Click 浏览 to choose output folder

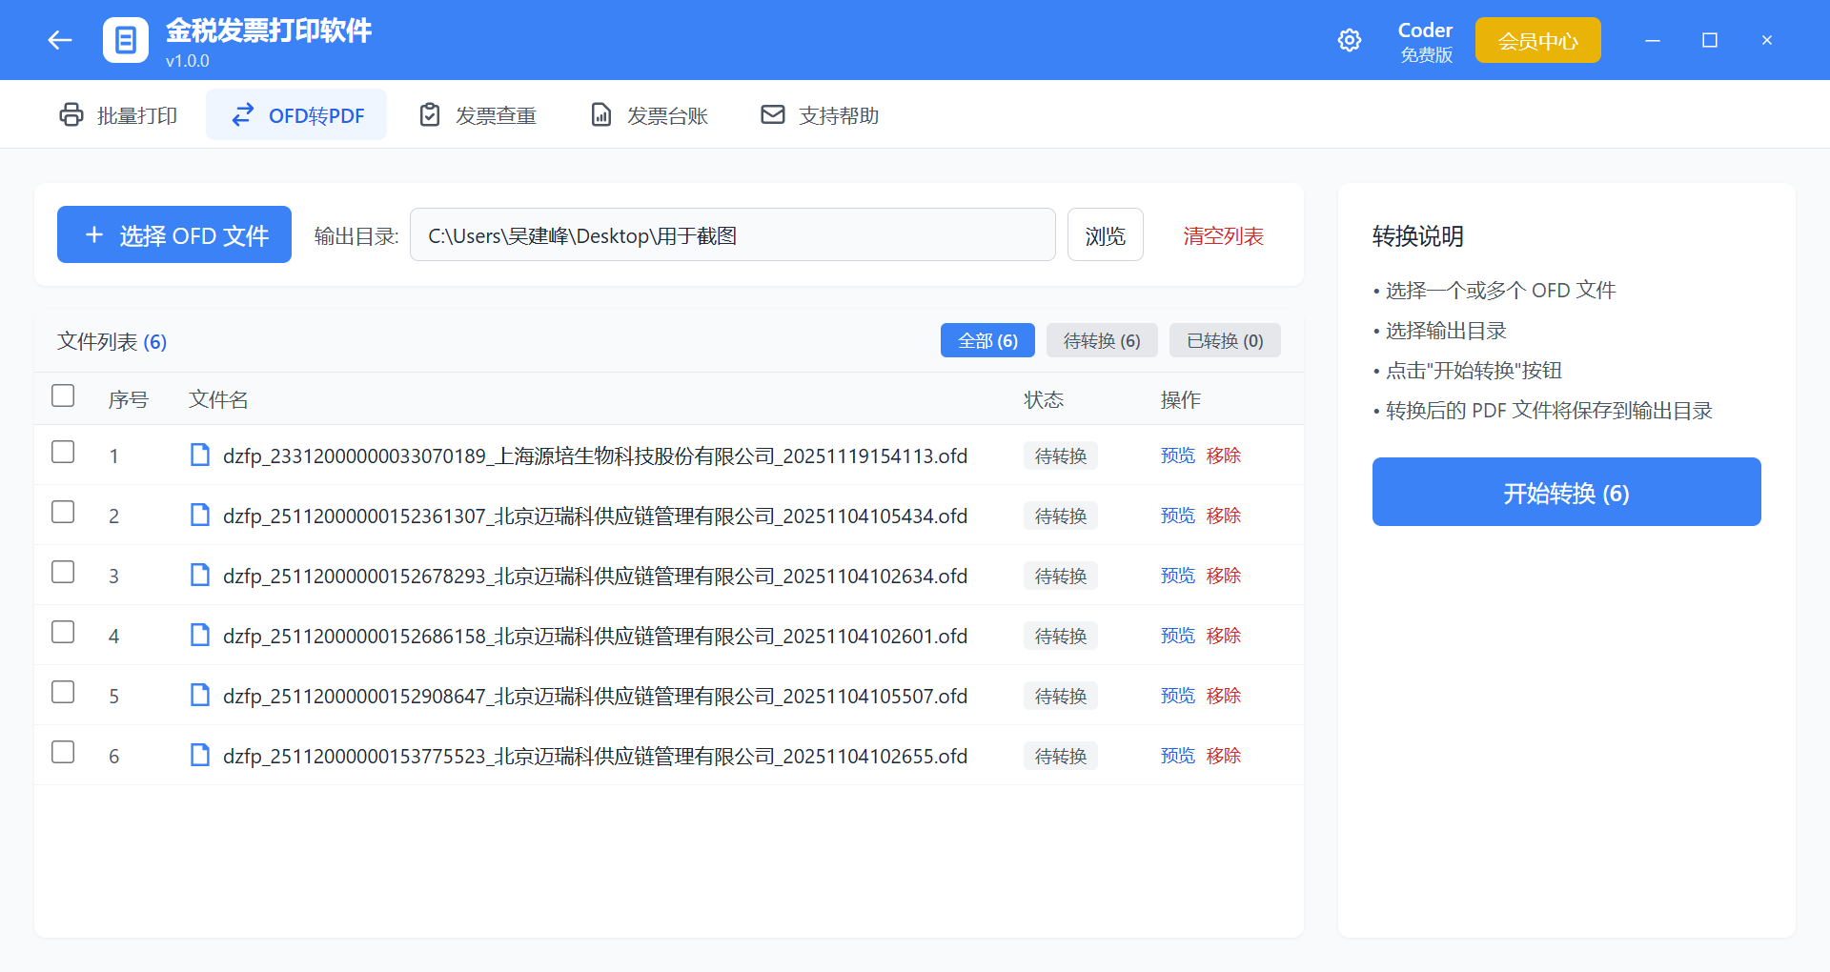click(x=1105, y=235)
